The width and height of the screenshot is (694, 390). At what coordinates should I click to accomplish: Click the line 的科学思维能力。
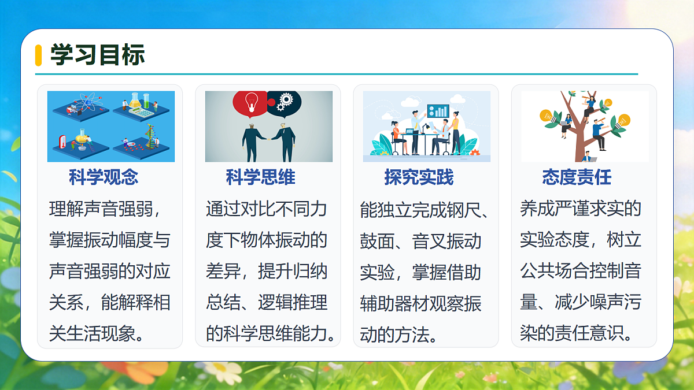272,333
